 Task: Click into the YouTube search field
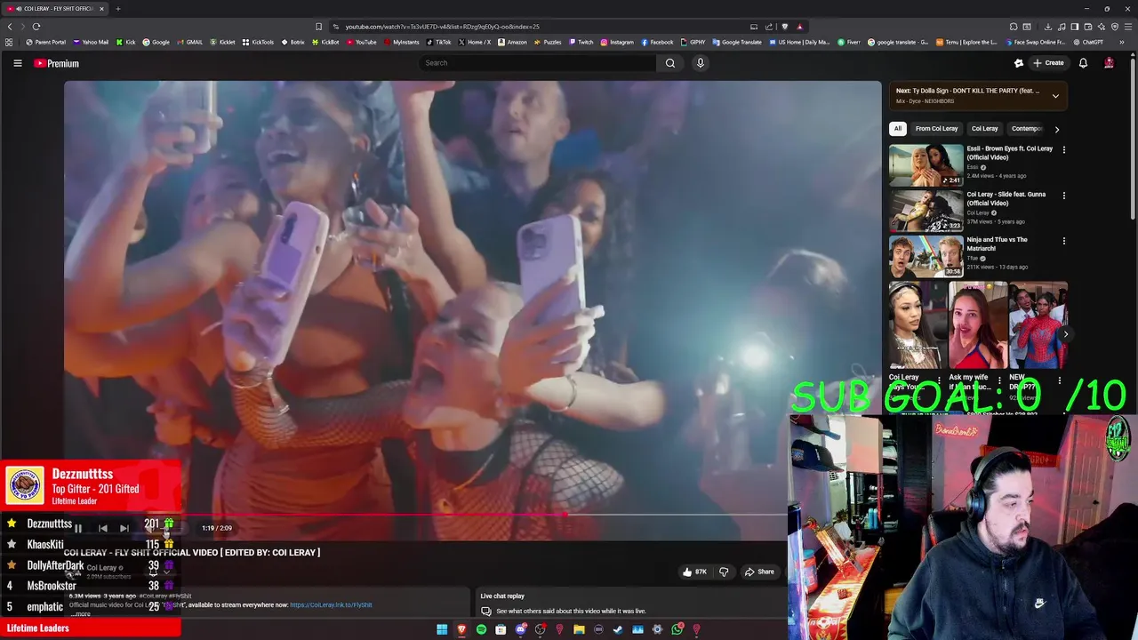tap(538, 63)
